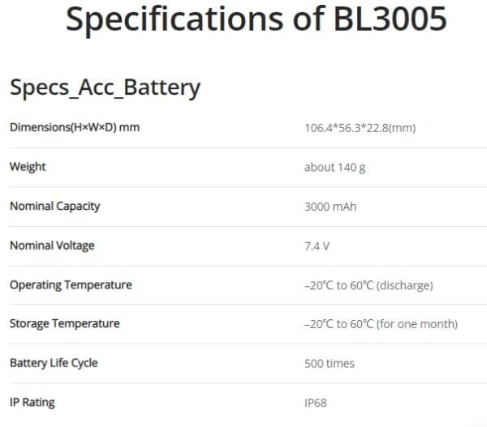The height and width of the screenshot is (427, 487).
Task: Click the Dimensions(H×W×D) mm label
Action: [75, 127]
